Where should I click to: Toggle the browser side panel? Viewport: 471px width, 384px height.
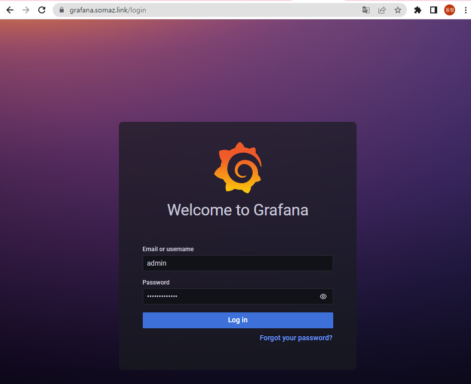coord(434,10)
